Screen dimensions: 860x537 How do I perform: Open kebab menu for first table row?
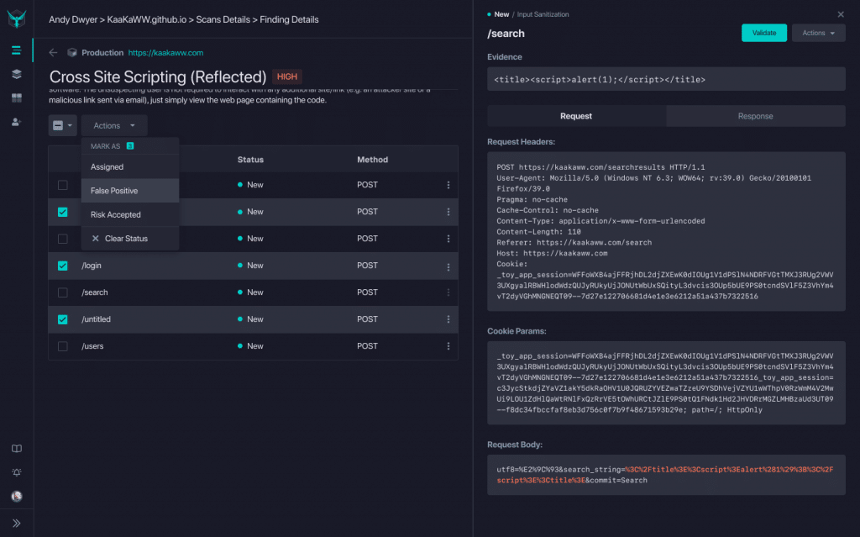point(448,185)
